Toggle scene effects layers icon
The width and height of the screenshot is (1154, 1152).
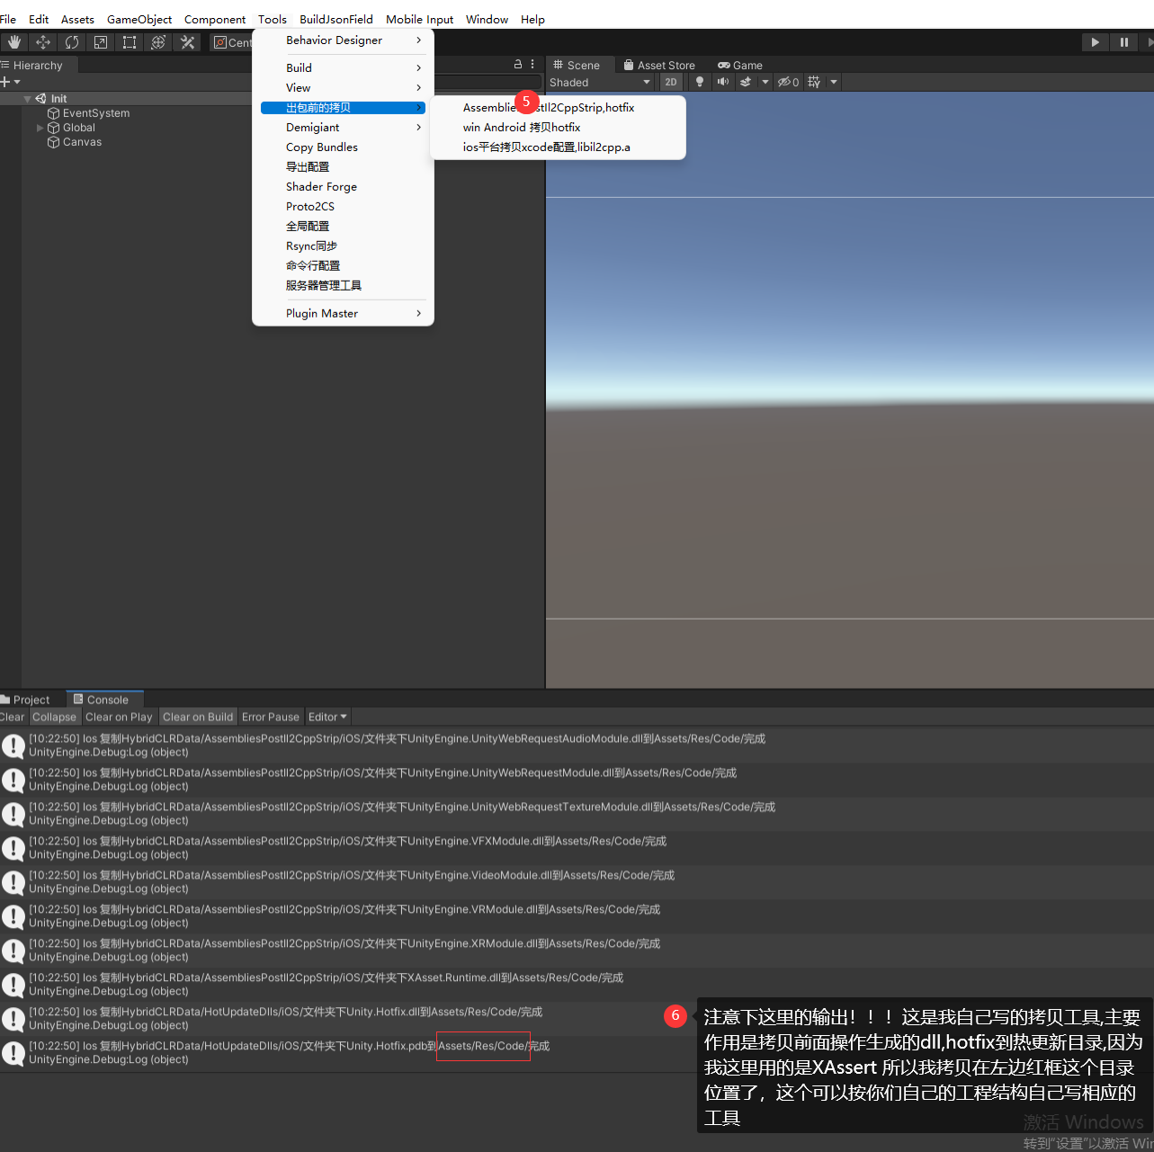[x=746, y=82]
